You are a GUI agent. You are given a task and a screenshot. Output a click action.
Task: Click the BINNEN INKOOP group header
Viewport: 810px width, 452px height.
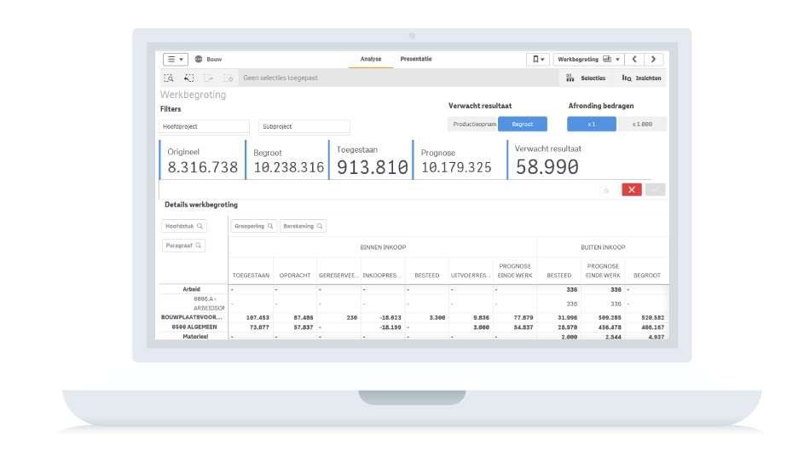click(383, 247)
